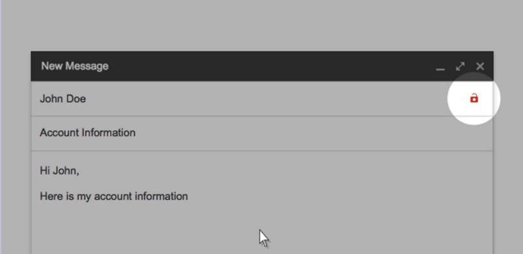Click the New Message title text

pos(75,66)
